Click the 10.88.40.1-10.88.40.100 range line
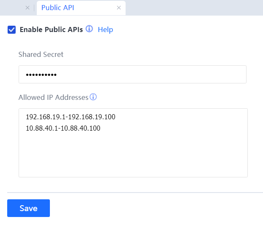Viewport: 263px width, 225px height. coord(63,128)
